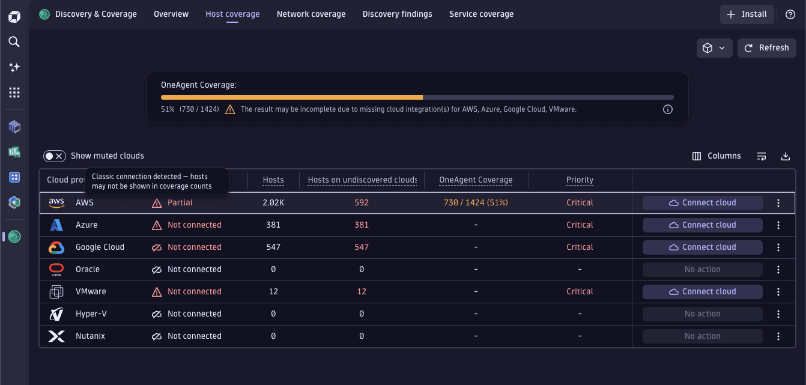Open the purple cube app in sidebar
This screenshot has height=385, width=806.
click(x=14, y=126)
